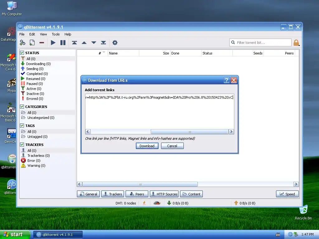Move torrent to top of queue
The width and height of the screenshot is (319, 239).
(x=74, y=43)
